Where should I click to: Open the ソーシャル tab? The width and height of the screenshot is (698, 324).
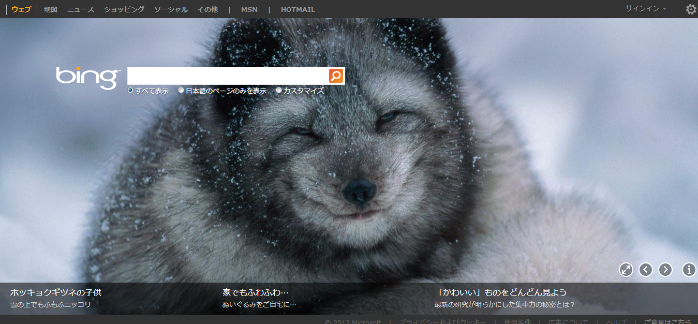click(171, 9)
